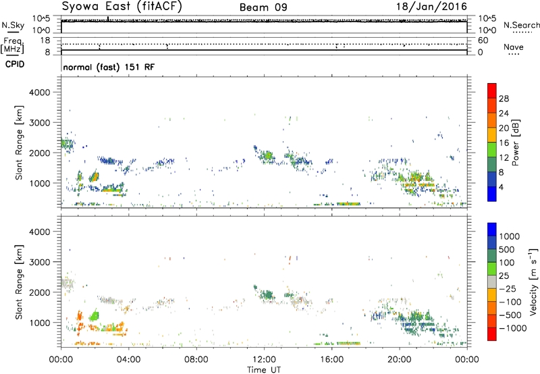Click the '12:00' time tick label
This screenshot has width=540, height=374.
(x=264, y=360)
